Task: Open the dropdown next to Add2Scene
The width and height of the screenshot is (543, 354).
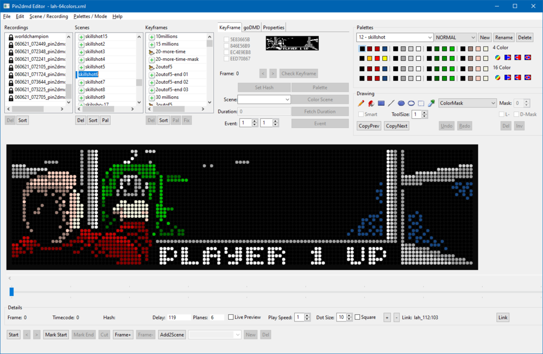Action: click(x=214, y=334)
